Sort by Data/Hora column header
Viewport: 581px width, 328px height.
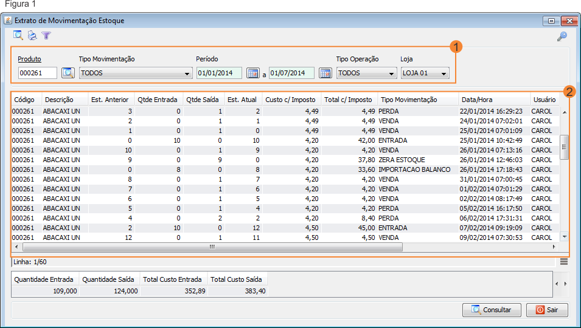coord(494,100)
